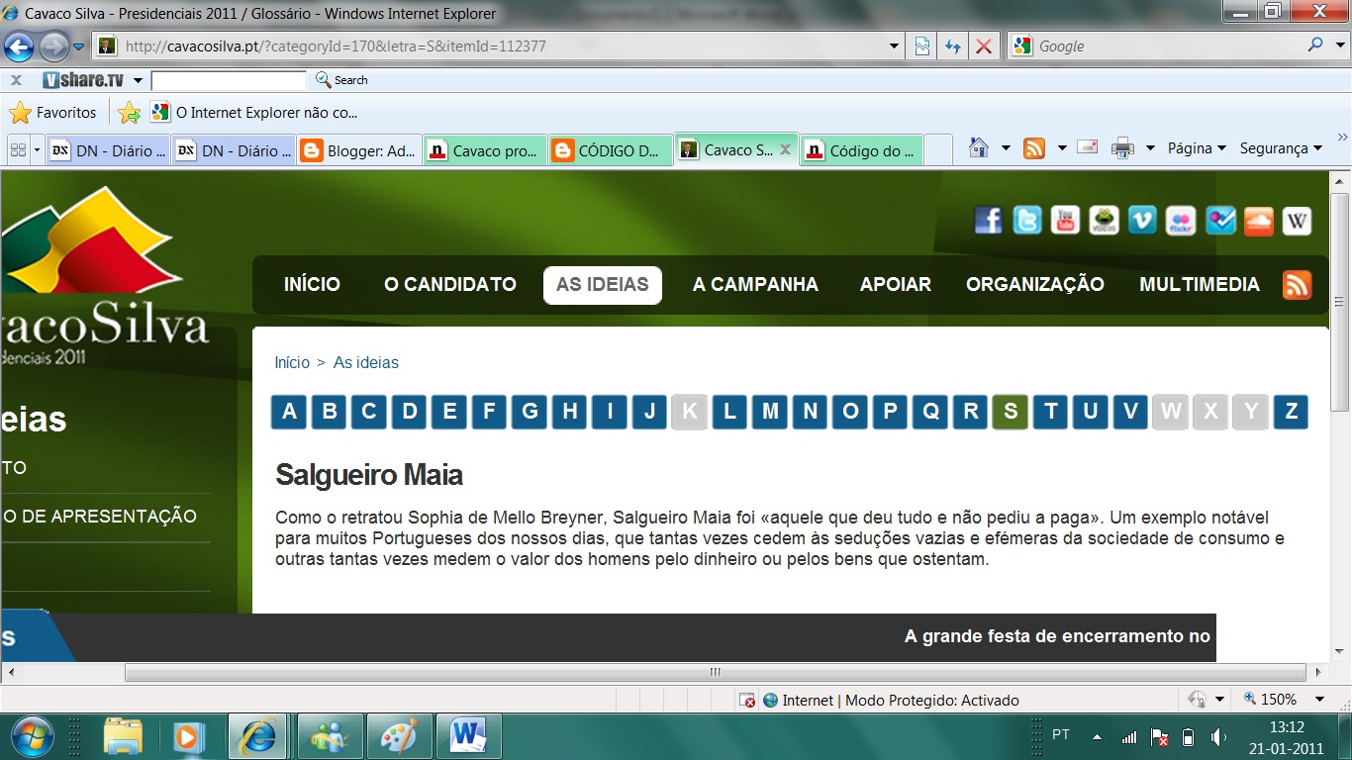Expand the tab list dropdown arrow
Screen dimensions: 1352x760
(38, 150)
